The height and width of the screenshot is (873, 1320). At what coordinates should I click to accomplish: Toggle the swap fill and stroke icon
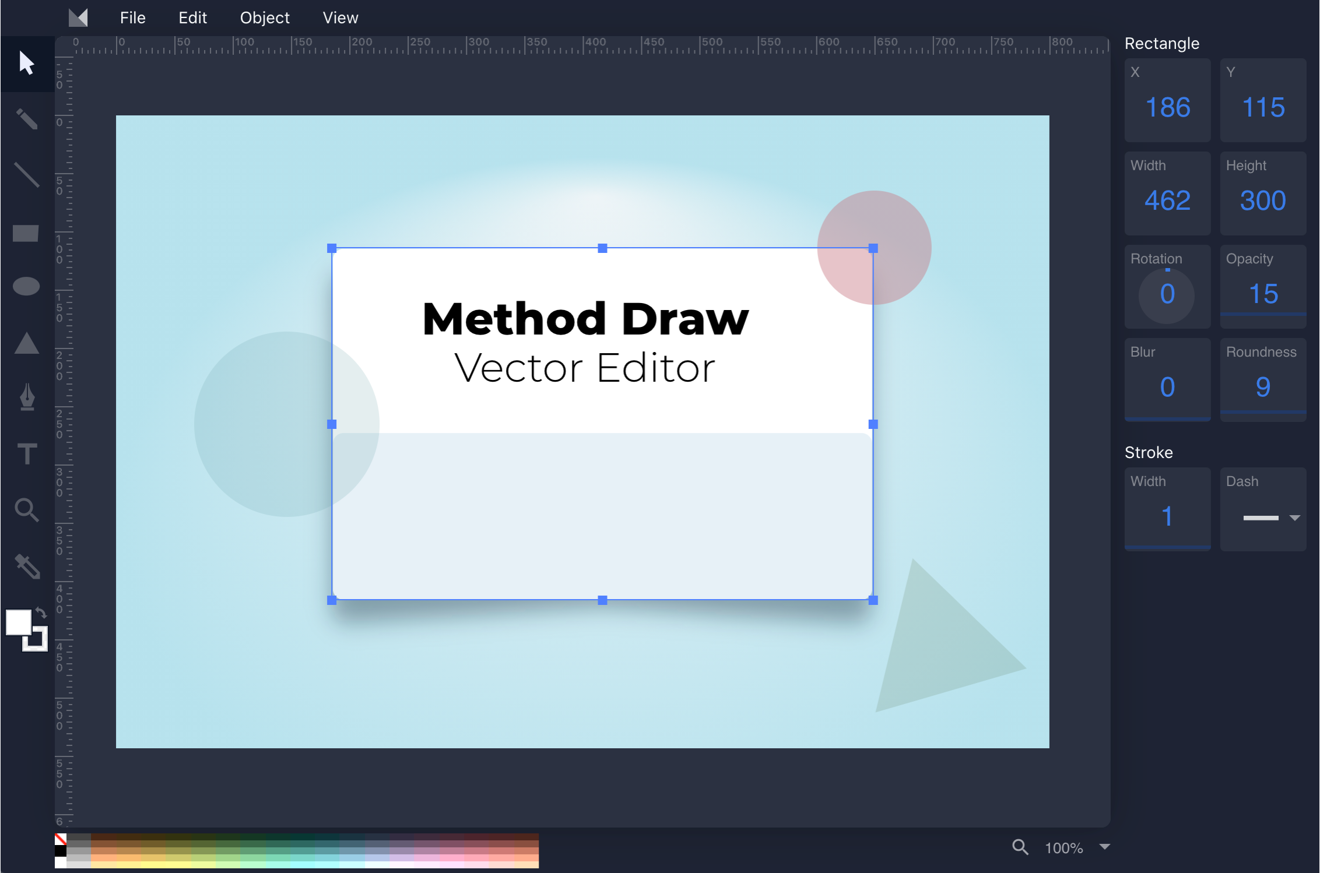point(40,612)
